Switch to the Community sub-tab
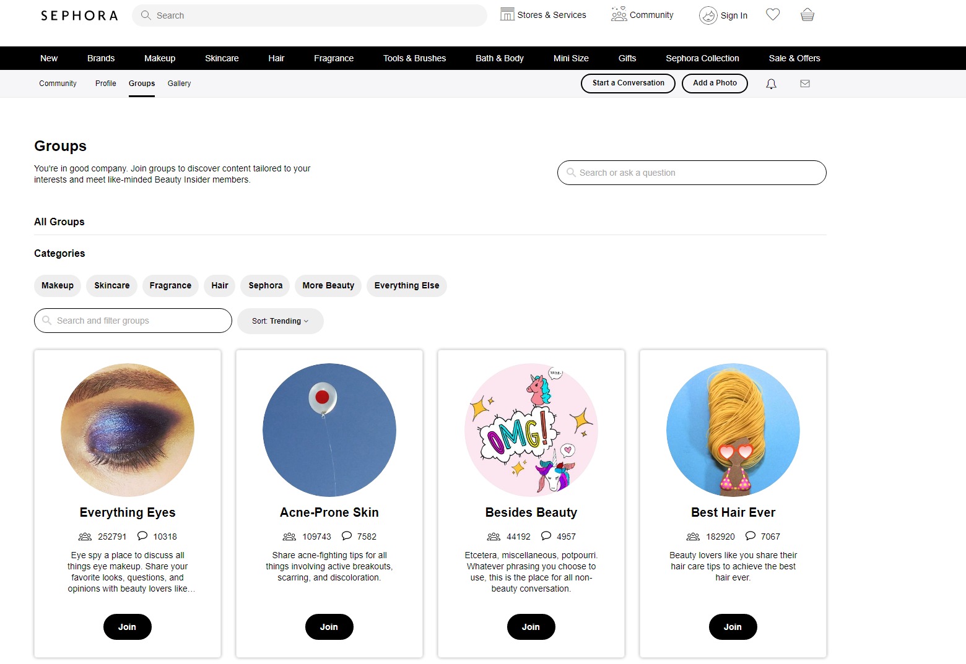The width and height of the screenshot is (966, 664). click(58, 84)
